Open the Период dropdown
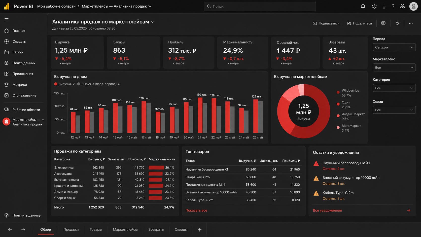The image size is (421, 237). 394,47
